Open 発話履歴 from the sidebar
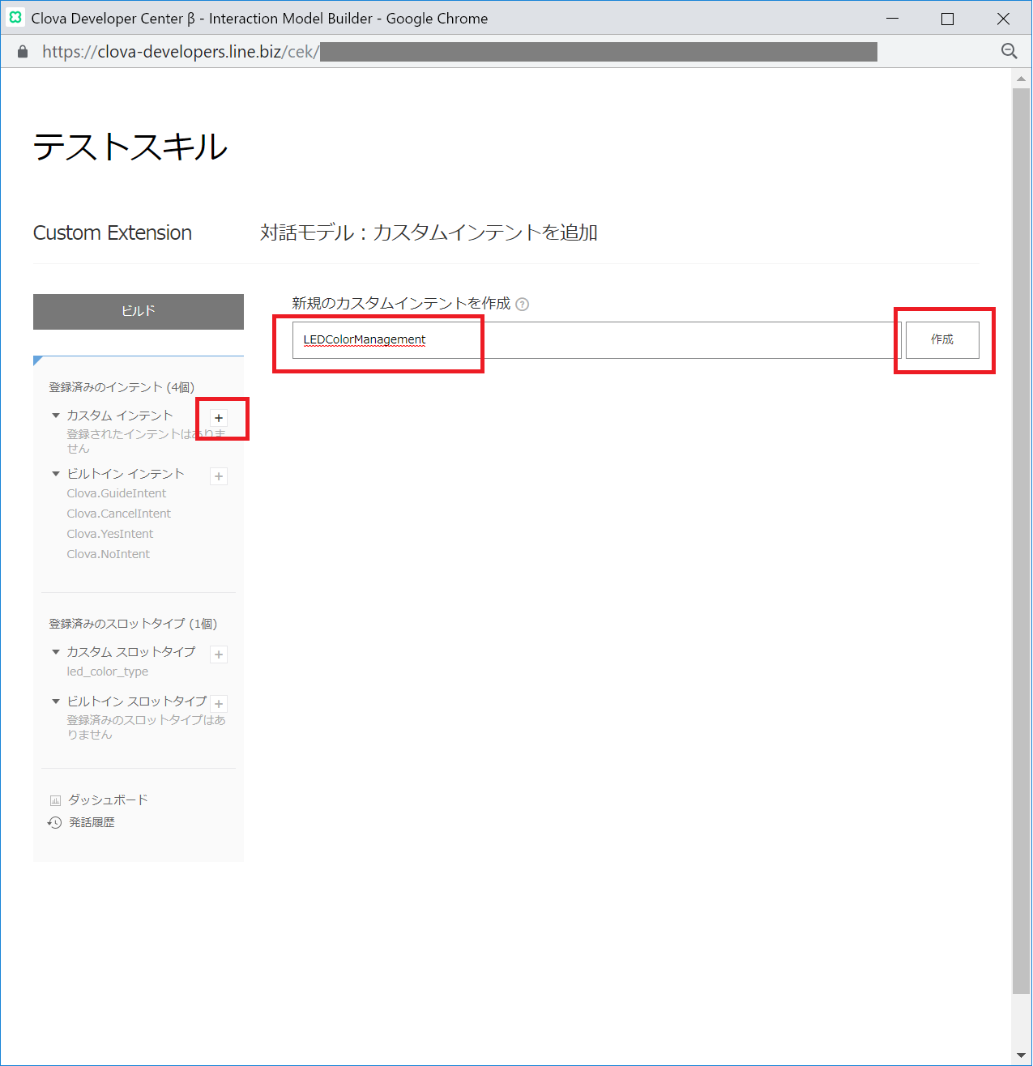Screen dimensions: 1033x1066 [92, 822]
